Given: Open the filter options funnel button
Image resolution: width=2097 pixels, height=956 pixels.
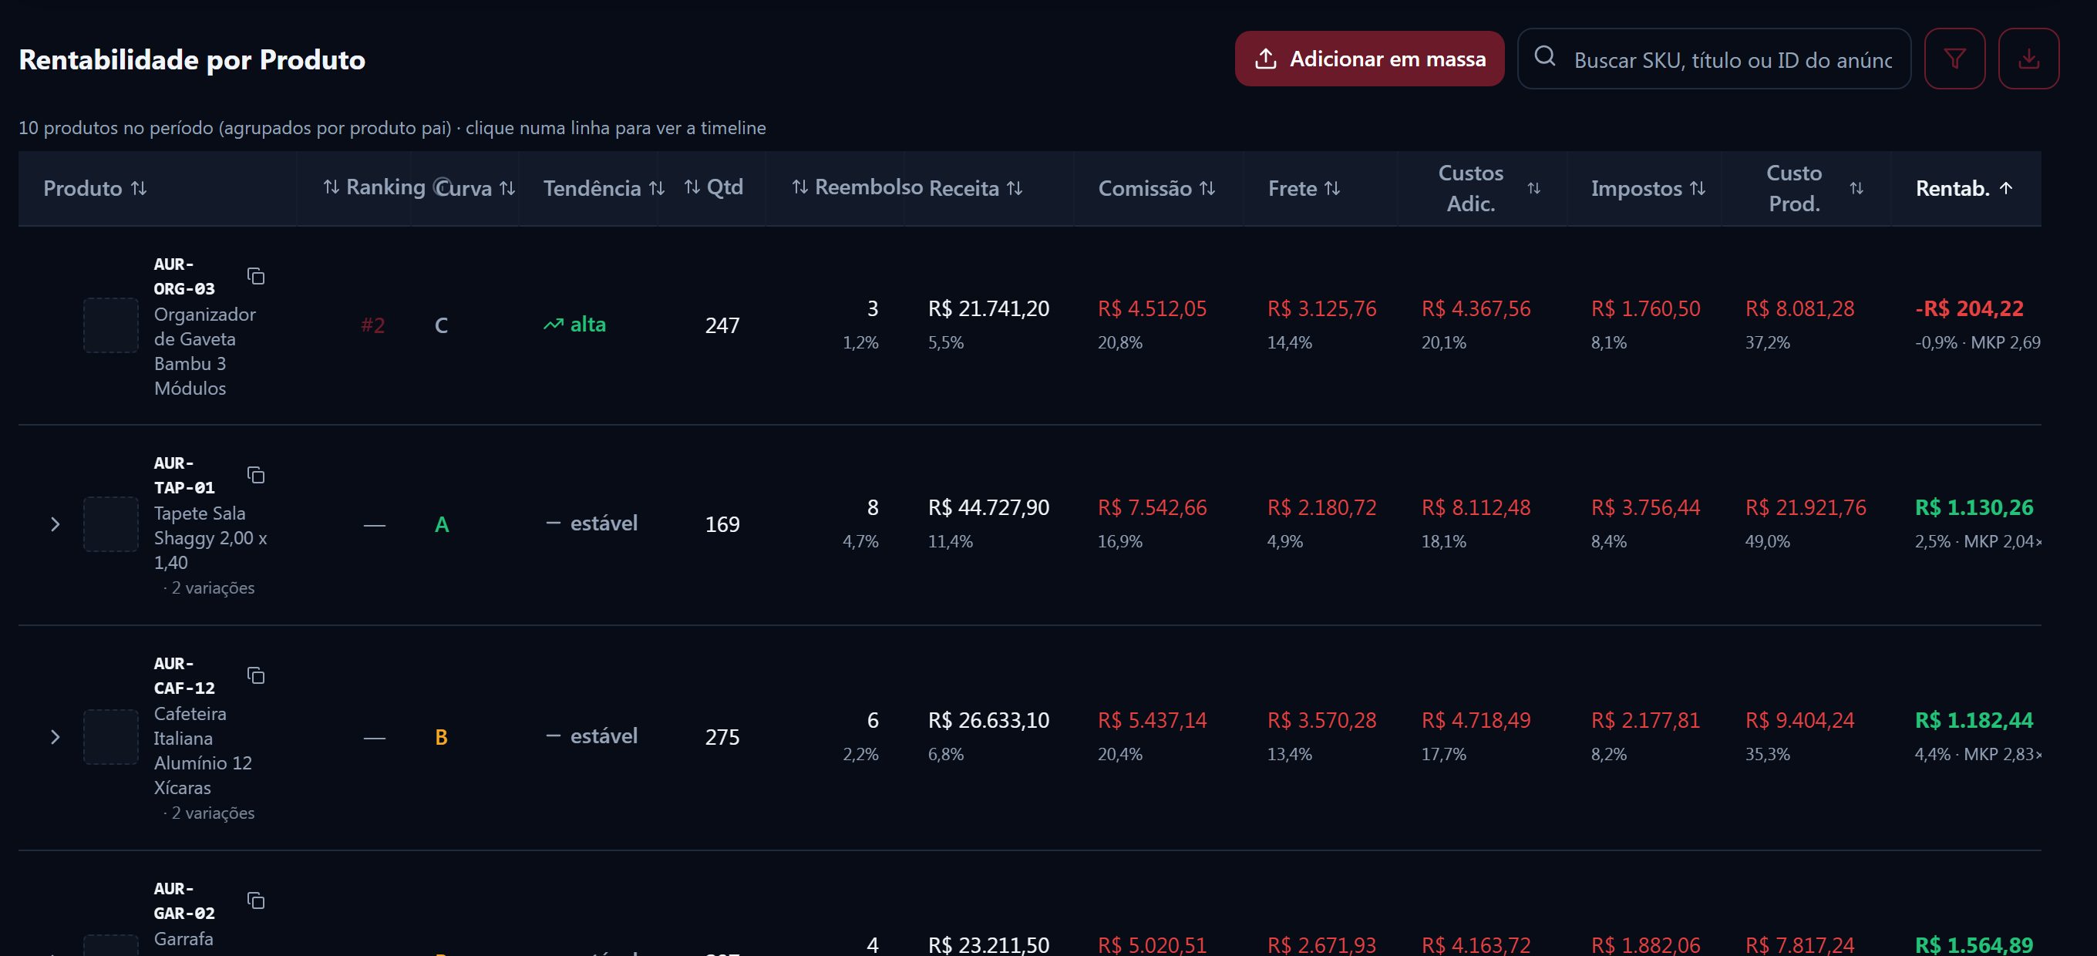Looking at the screenshot, I should coord(1954,59).
